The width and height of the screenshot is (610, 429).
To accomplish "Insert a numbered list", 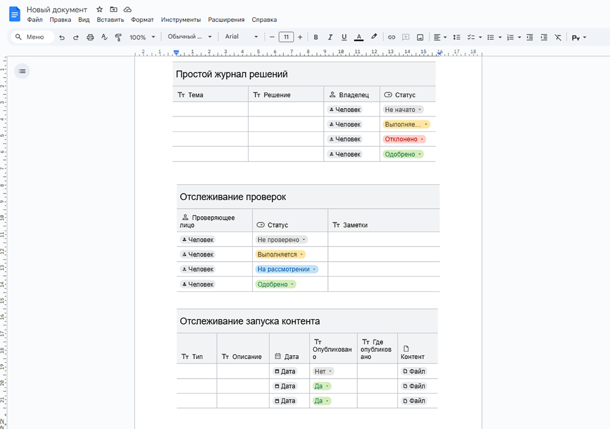I will [x=510, y=37].
